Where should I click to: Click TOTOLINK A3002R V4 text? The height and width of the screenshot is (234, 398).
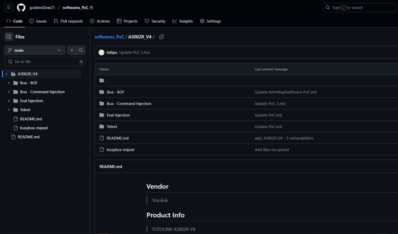(x=174, y=229)
